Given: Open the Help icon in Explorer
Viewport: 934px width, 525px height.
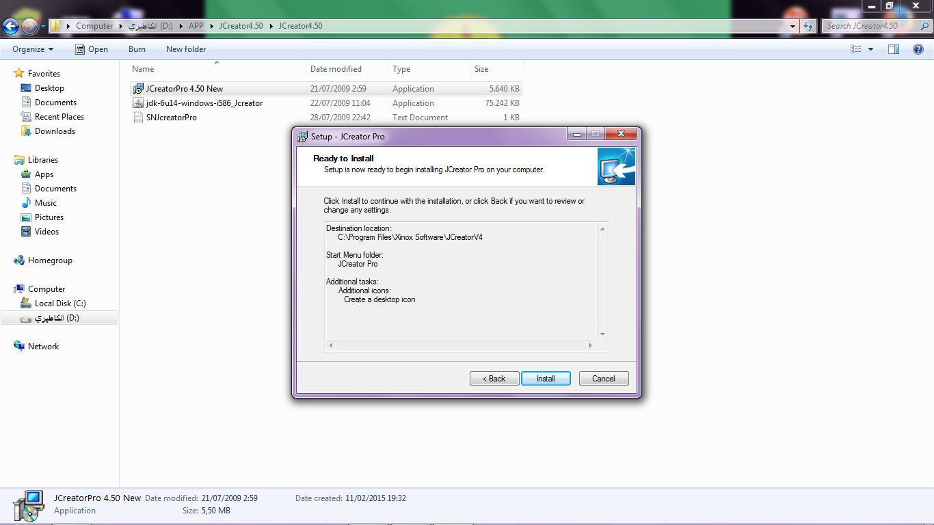Looking at the screenshot, I should pos(918,49).
